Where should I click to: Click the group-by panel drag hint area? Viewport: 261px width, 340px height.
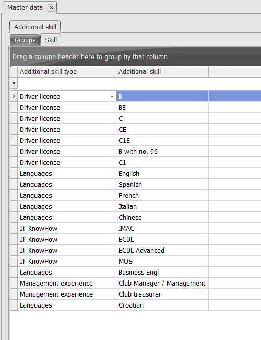136,57
